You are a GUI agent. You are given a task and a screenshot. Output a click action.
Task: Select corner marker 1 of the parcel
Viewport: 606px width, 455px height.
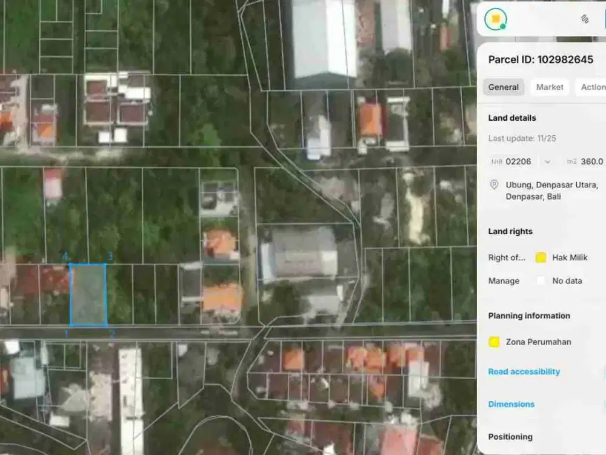point(67,328)
